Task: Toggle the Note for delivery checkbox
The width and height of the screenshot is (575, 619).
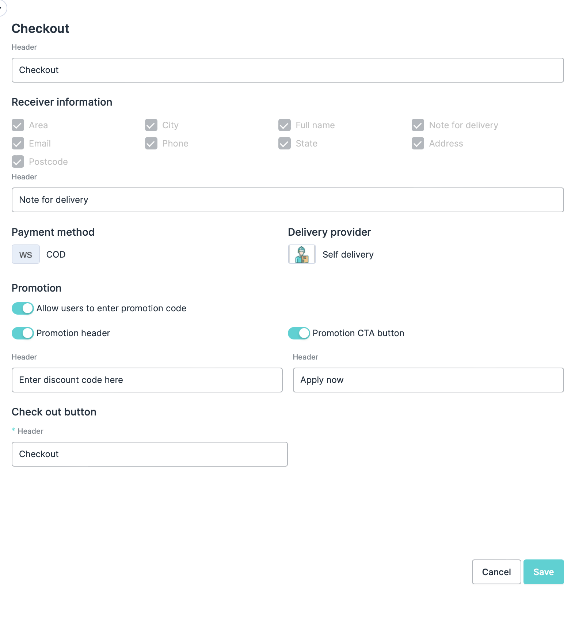Action: [418, 125]
